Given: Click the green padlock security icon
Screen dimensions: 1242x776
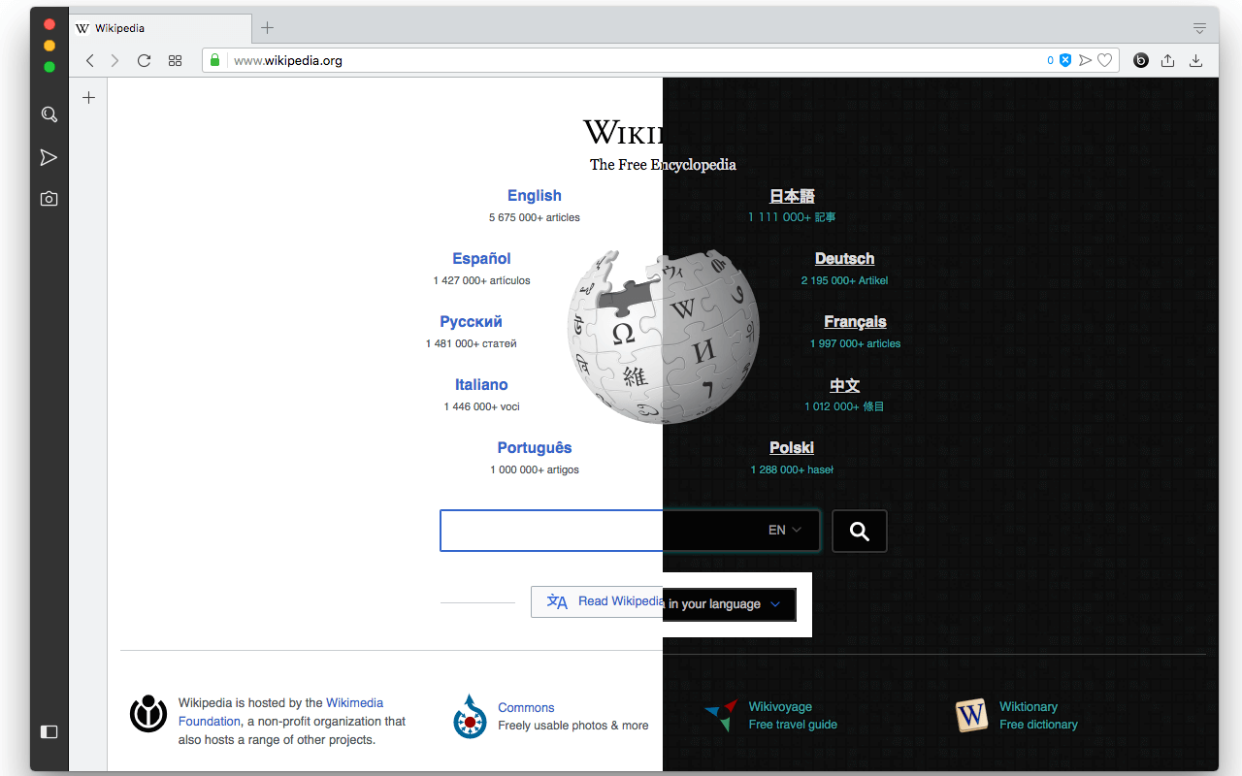Looking at the screenshot, I should pyautogui.click(x=215, y=60).
